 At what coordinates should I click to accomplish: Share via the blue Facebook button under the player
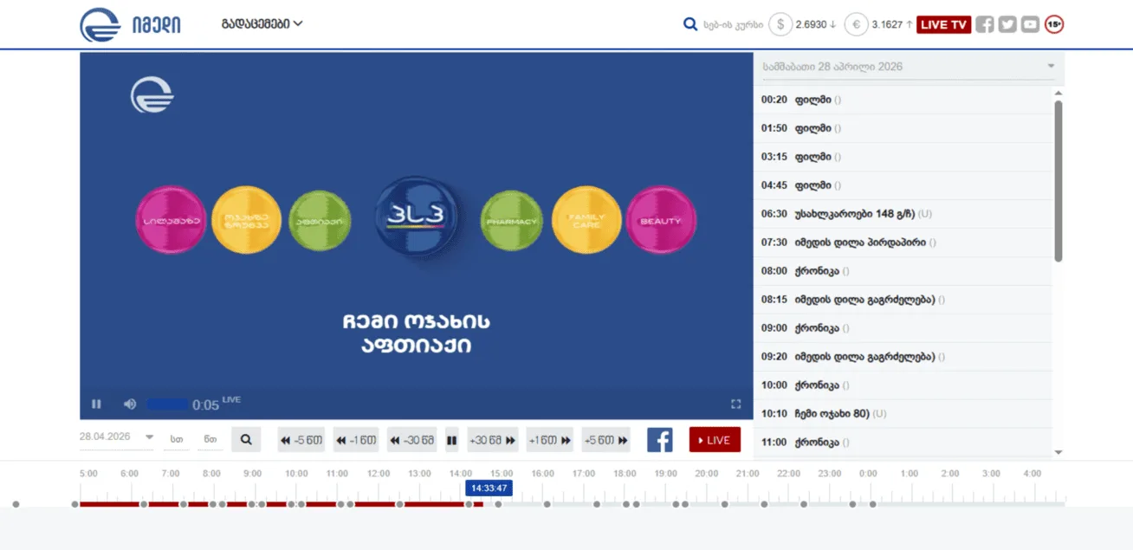coord(659,440)
